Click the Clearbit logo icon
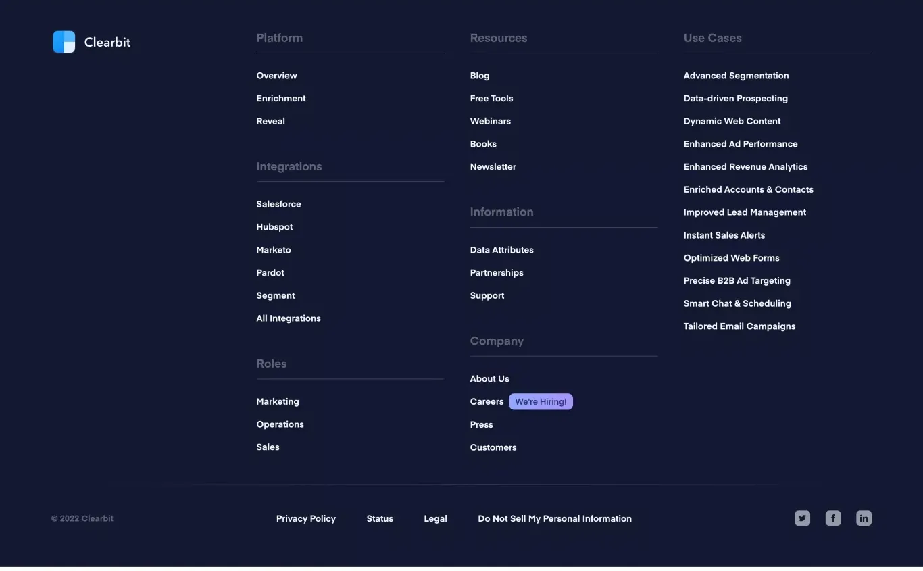The image size is (923, 571). [64, 42]
